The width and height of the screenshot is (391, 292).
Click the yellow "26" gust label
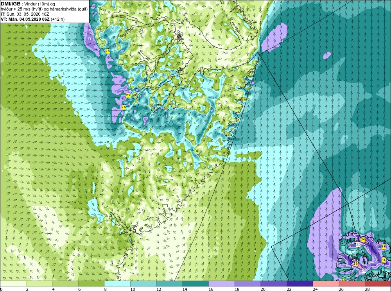[124, 107]
